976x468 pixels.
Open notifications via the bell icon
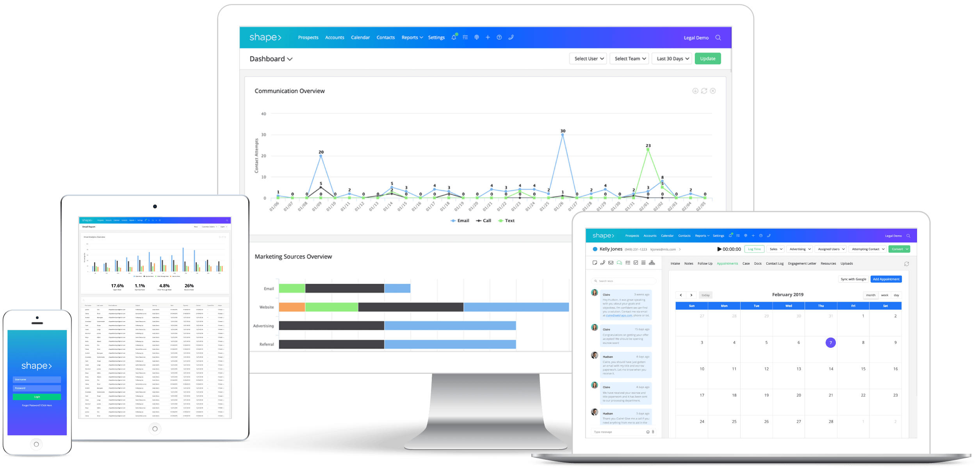click(454, 37)
